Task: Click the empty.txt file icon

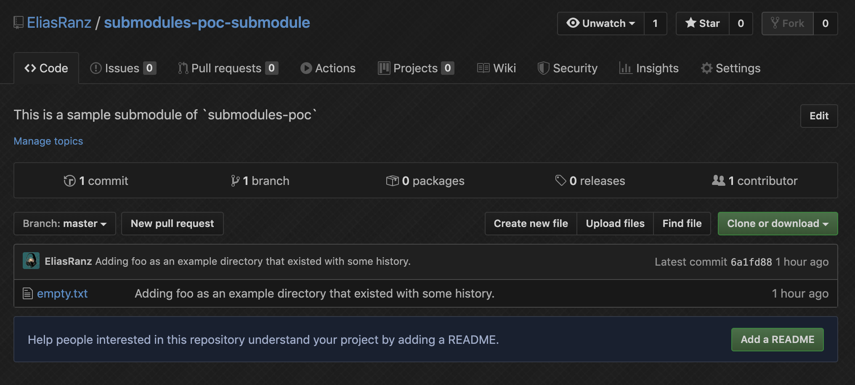Action: pyautogui.click(x=28, y=293)
